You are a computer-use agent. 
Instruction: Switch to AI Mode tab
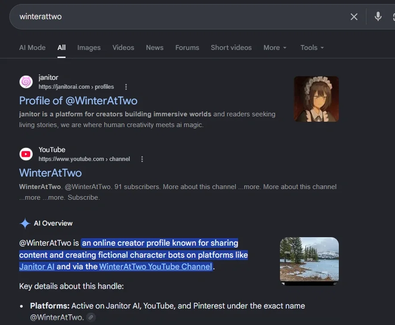[x=32, y=48]
